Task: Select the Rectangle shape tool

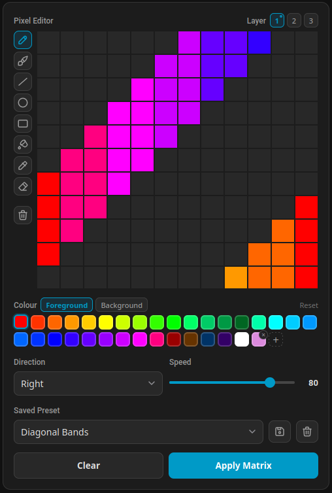Action: coord(23,124)
